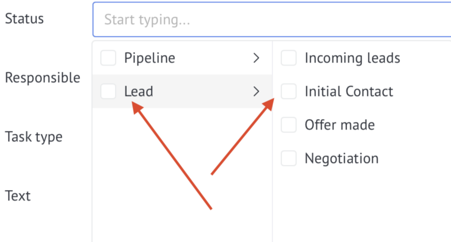The image size is (451, 242).
Task: Pick the Negotiation status label
Action: pyautogui.click(x=342, y=158)
